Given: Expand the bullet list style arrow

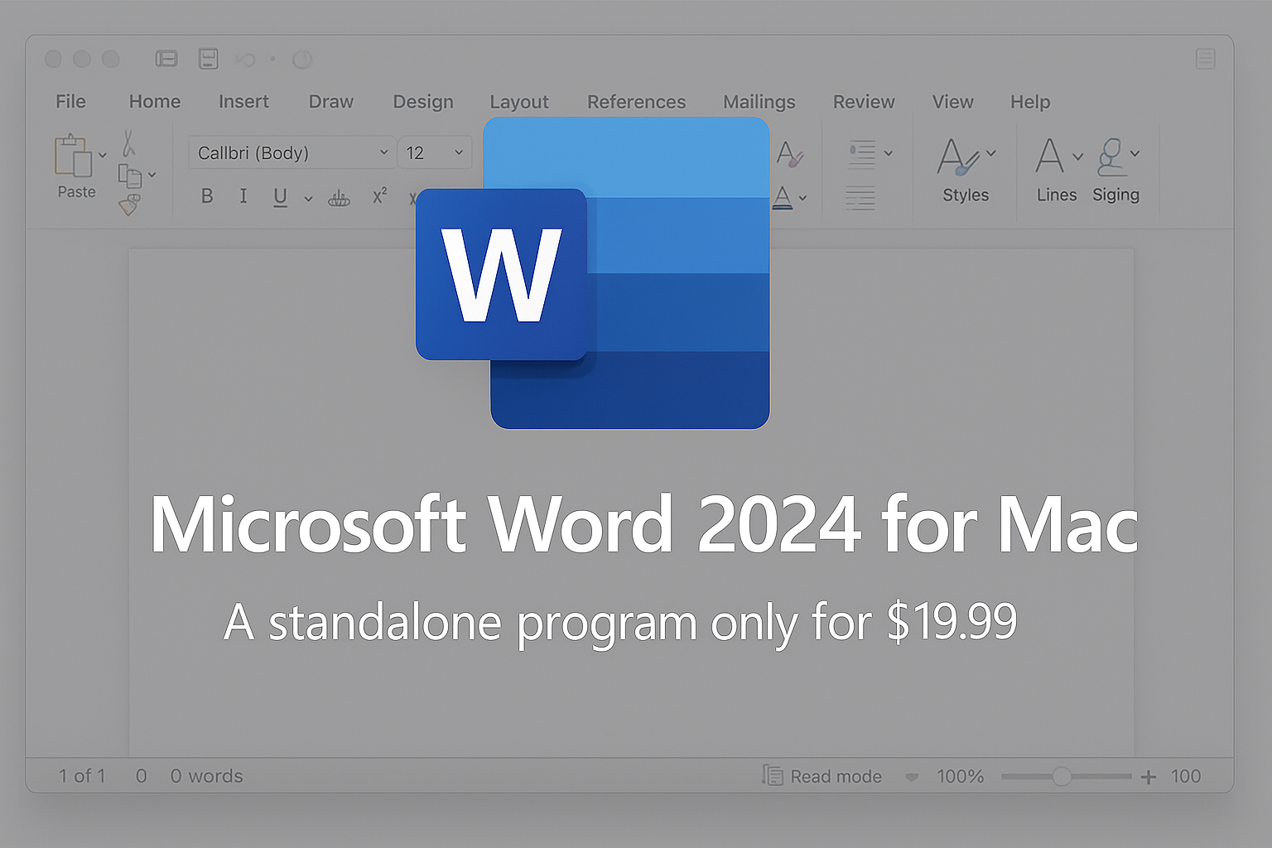Looking at the screenshot, I should tap(888, 153).
